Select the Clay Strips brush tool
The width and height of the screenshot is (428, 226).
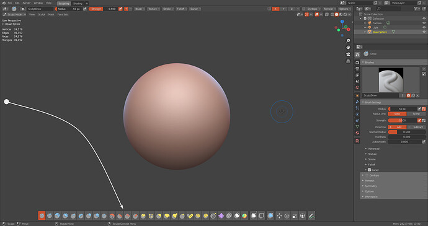tap(65, 215)
